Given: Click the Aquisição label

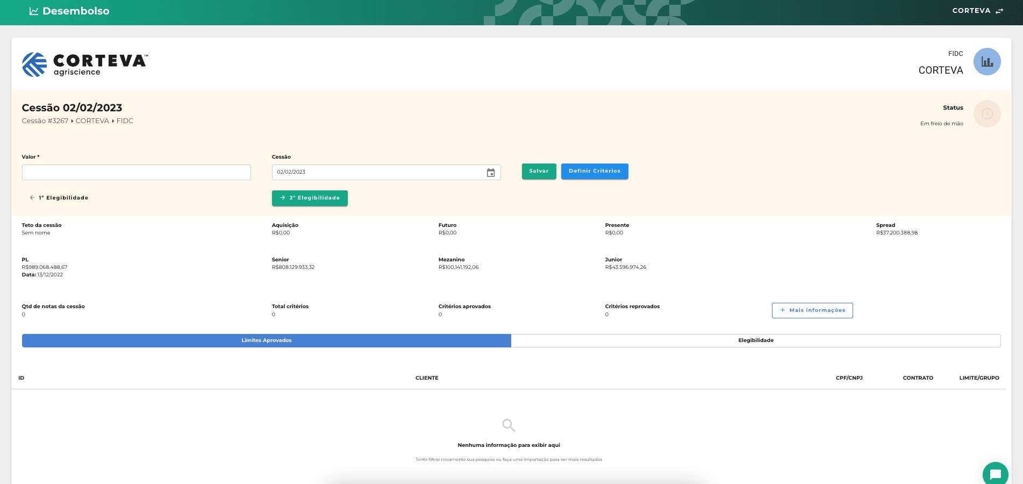Looking at the screenshot, I should [x=285, y=225].
